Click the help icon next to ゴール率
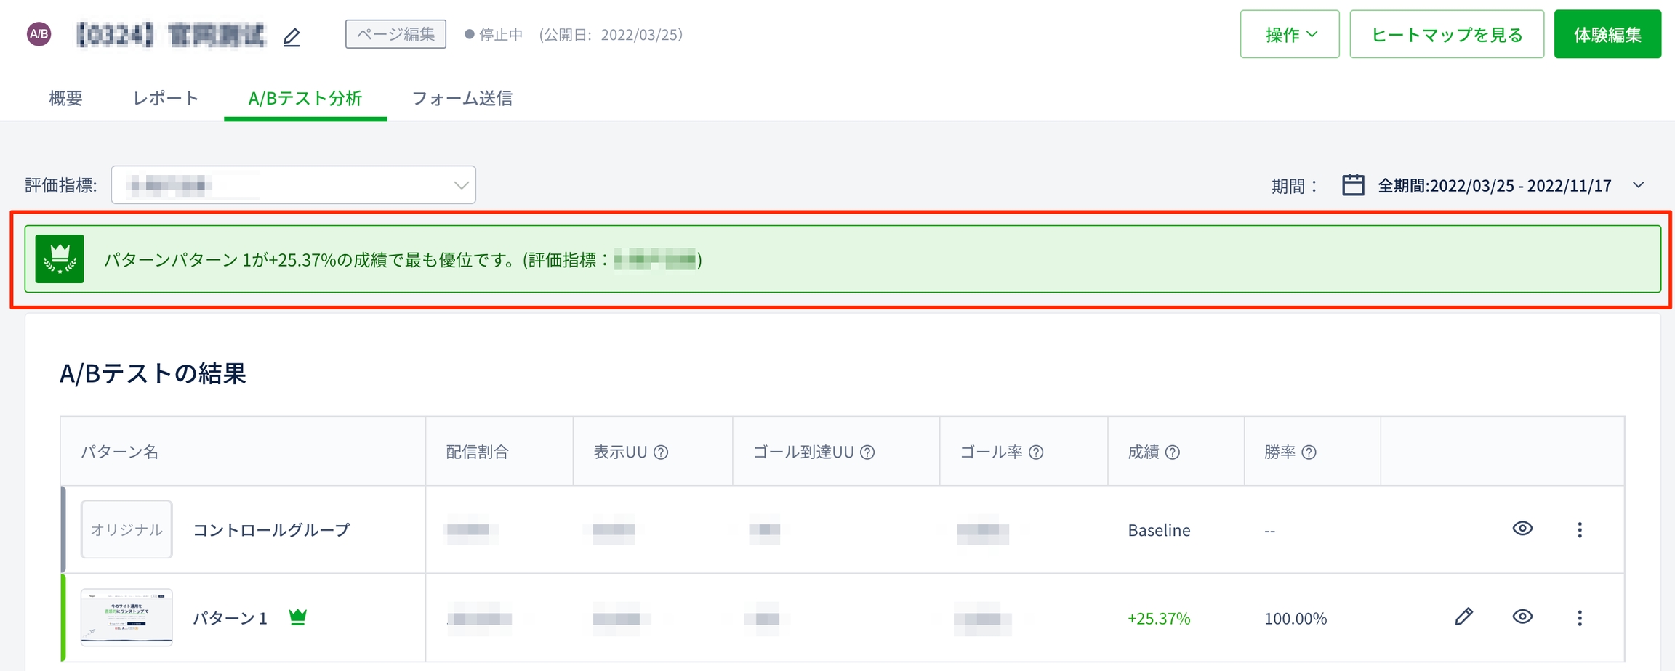Image resolution: width=1675 pixels, height=671 pixels. [x=1036, y=452]
